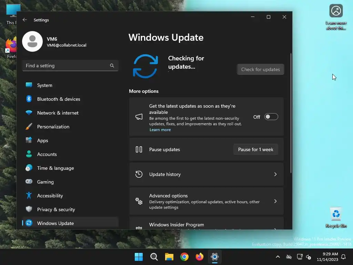Click the pause icon beside Pause updates

click(139, 149)
